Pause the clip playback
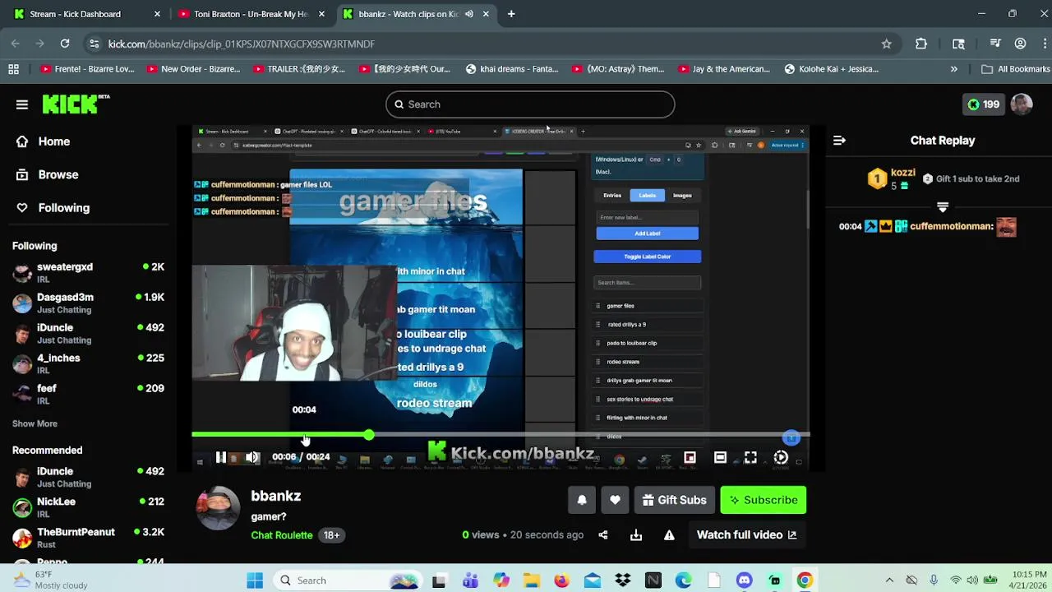The width and height of the screenshot is (1052, 592). 220,457
